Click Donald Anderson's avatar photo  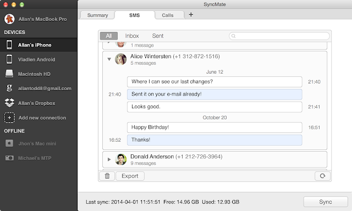click(x=121, y=159)
